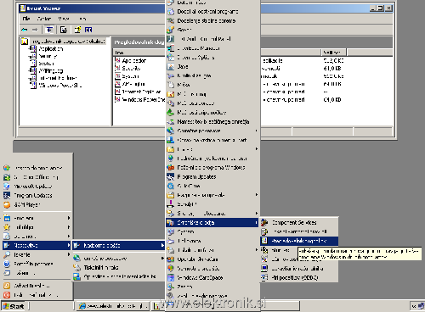Image resolution: width=425 pixels, height=312 pixels.
Task: Toggle the console tree button in Event Viewer toolbar
Action: click(49, 30)
